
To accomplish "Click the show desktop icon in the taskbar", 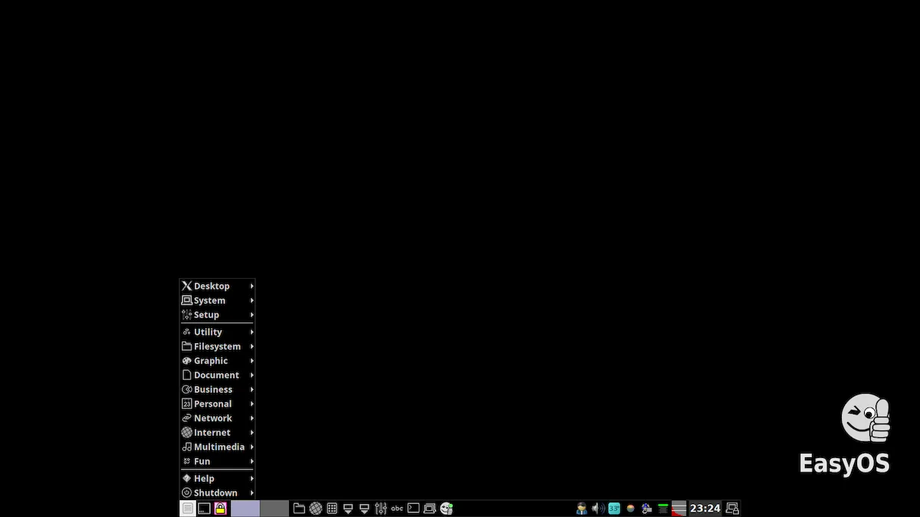I will pyautogui.click(x=204, y=508).
